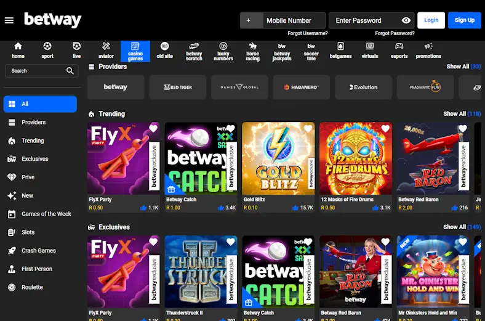Open betway scratch section

pos(194,51)
